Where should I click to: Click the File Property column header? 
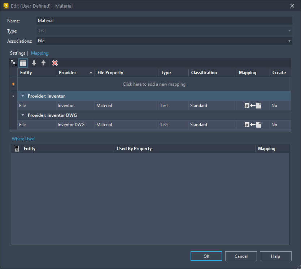pyautogui.click(x=126, y=73)
